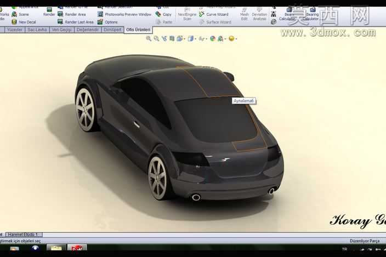Select the Ofis Ürünleri tab

[138, 30]
